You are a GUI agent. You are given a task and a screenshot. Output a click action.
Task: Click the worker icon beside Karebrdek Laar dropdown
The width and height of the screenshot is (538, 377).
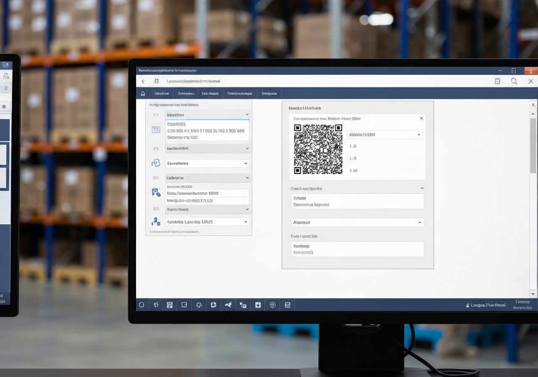click(x=156, y=221)
